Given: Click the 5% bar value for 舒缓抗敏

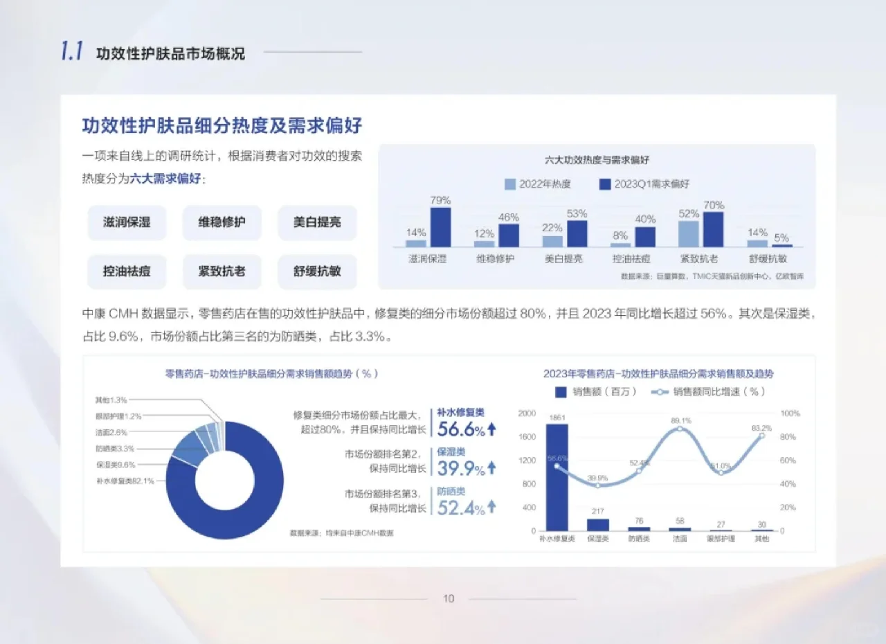Looking at the screenshot, I should tap(781, 238).
